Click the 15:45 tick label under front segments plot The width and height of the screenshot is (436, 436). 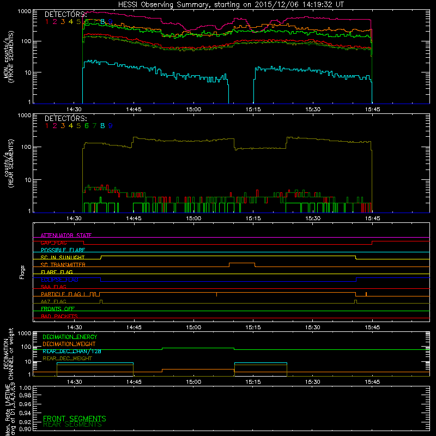click(x=373, y=110)
